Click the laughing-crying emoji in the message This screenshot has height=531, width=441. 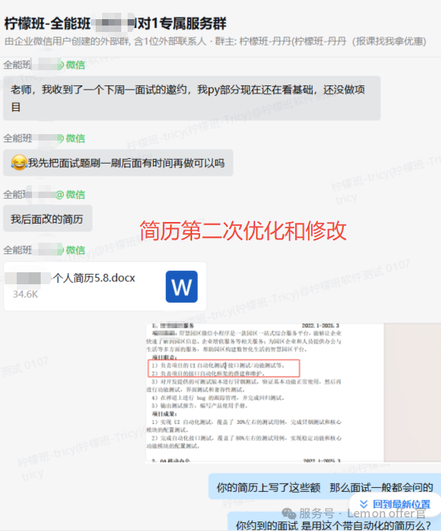pyautogui.click(x=18, y=163)
